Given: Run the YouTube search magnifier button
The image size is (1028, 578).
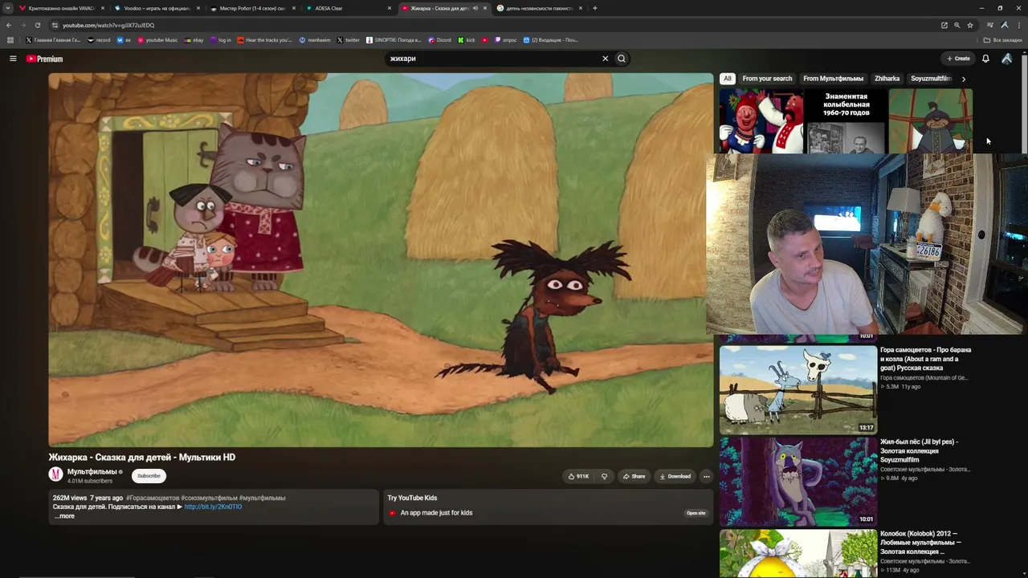Looking at the screenshot, I should (x=621, y=59).
